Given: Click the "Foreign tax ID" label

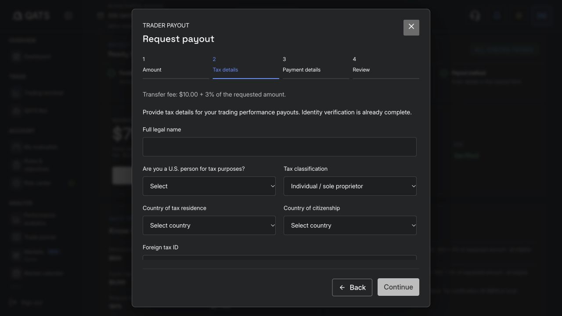Looking at the screenshot, I should pos(160,248).
